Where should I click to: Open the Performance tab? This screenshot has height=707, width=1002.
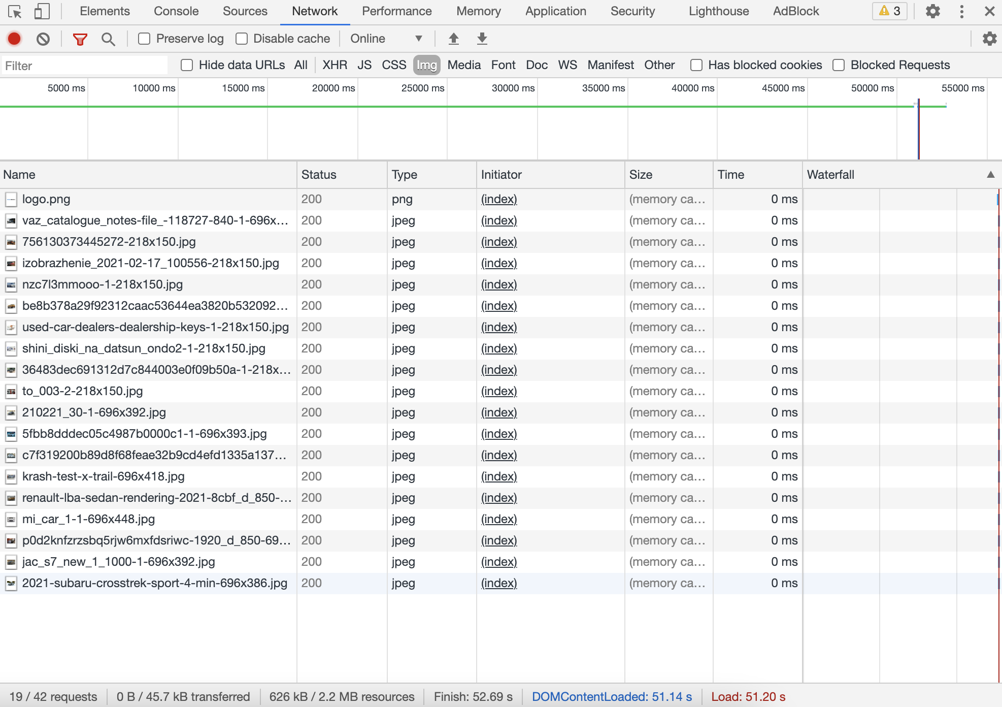tap(397, 11)
